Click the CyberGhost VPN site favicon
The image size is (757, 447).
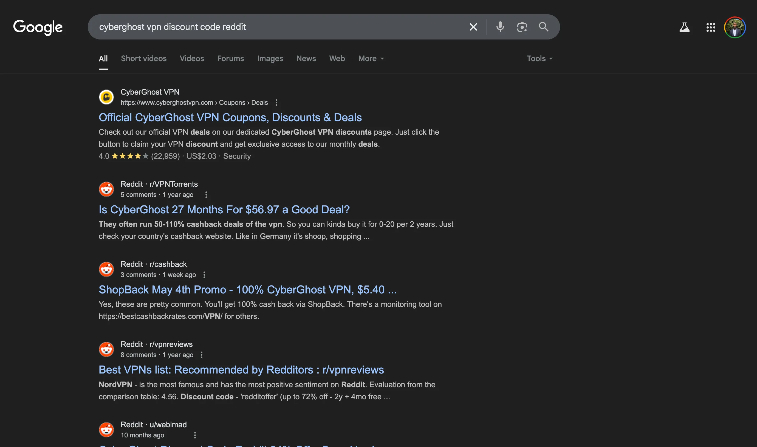click(x=106, y=97)
